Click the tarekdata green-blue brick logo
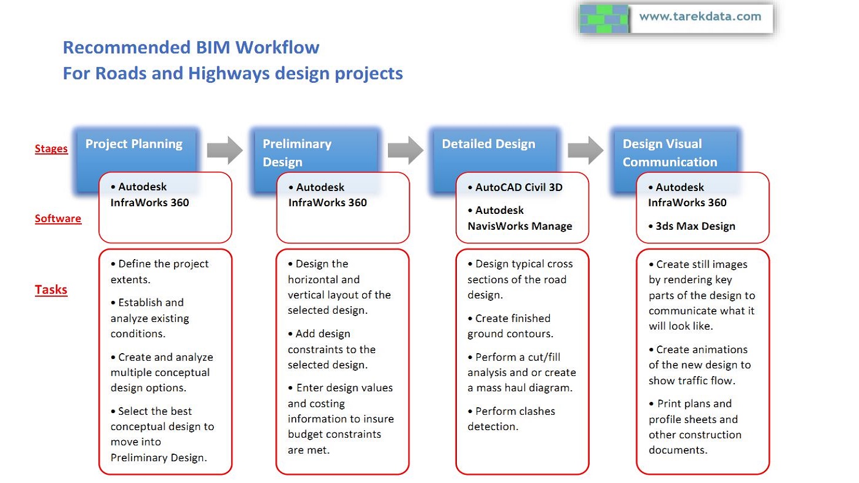 point(604,18)
